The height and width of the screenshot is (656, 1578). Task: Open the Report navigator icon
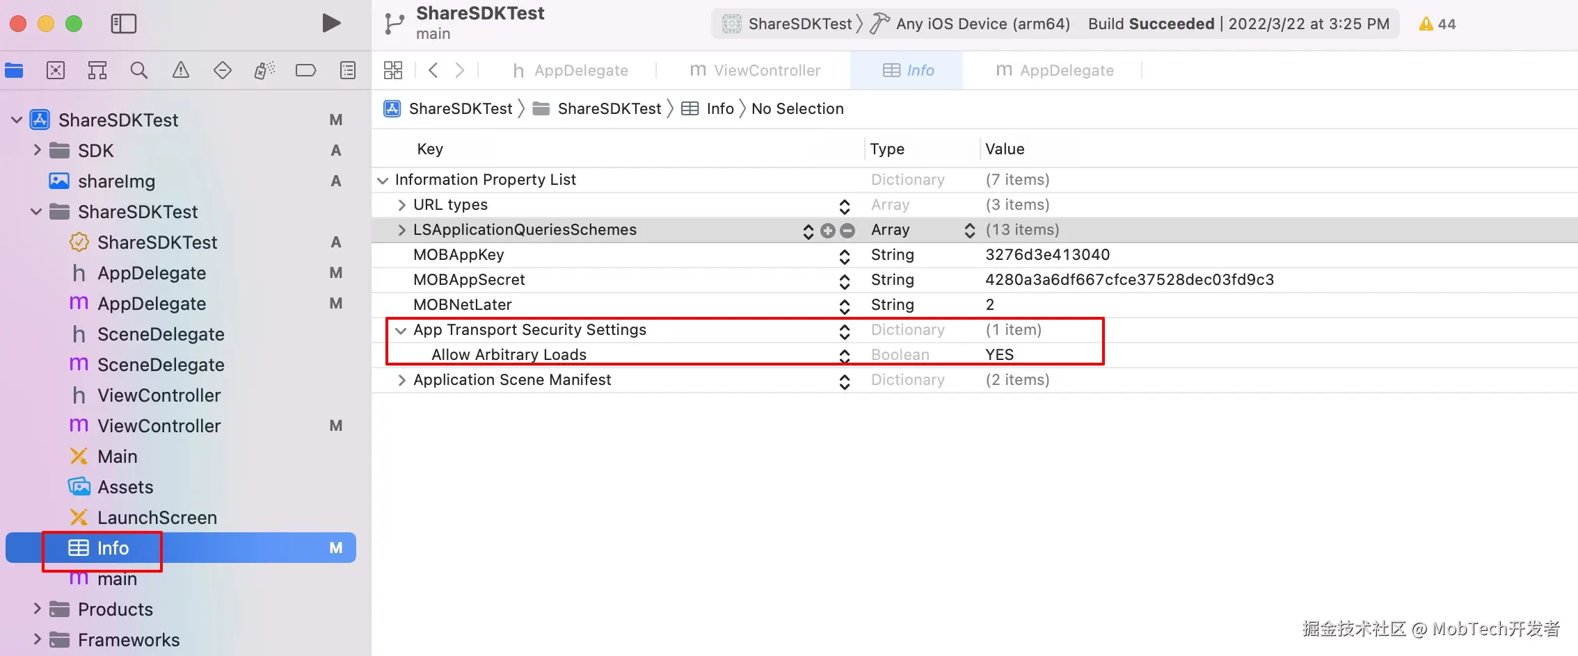348,70
